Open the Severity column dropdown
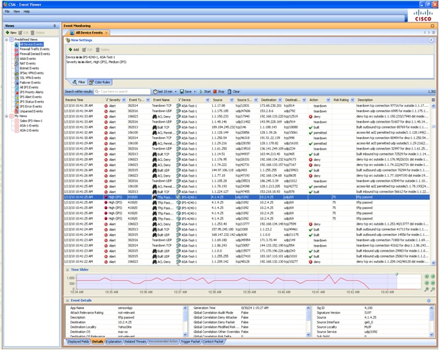Screen dimensions: 439x350 point(124,100)
